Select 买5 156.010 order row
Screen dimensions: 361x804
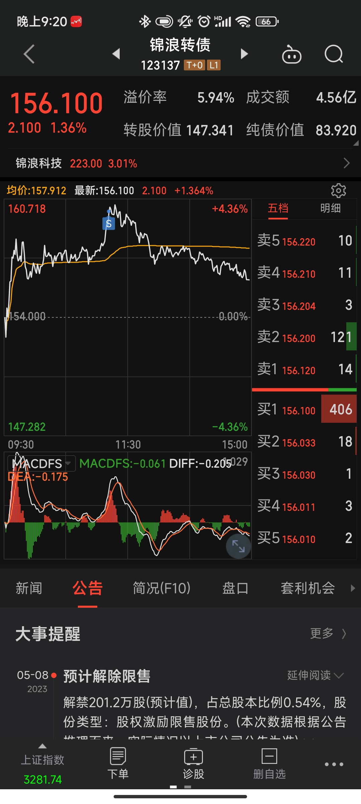[x=304, y=538]
